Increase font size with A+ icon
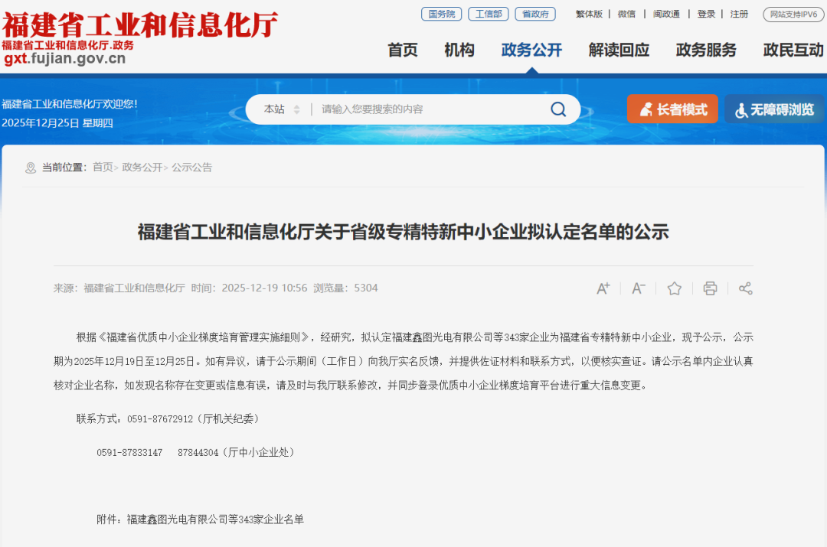The image size is (827, 547). pyautogui.click(x=603, y=288)
